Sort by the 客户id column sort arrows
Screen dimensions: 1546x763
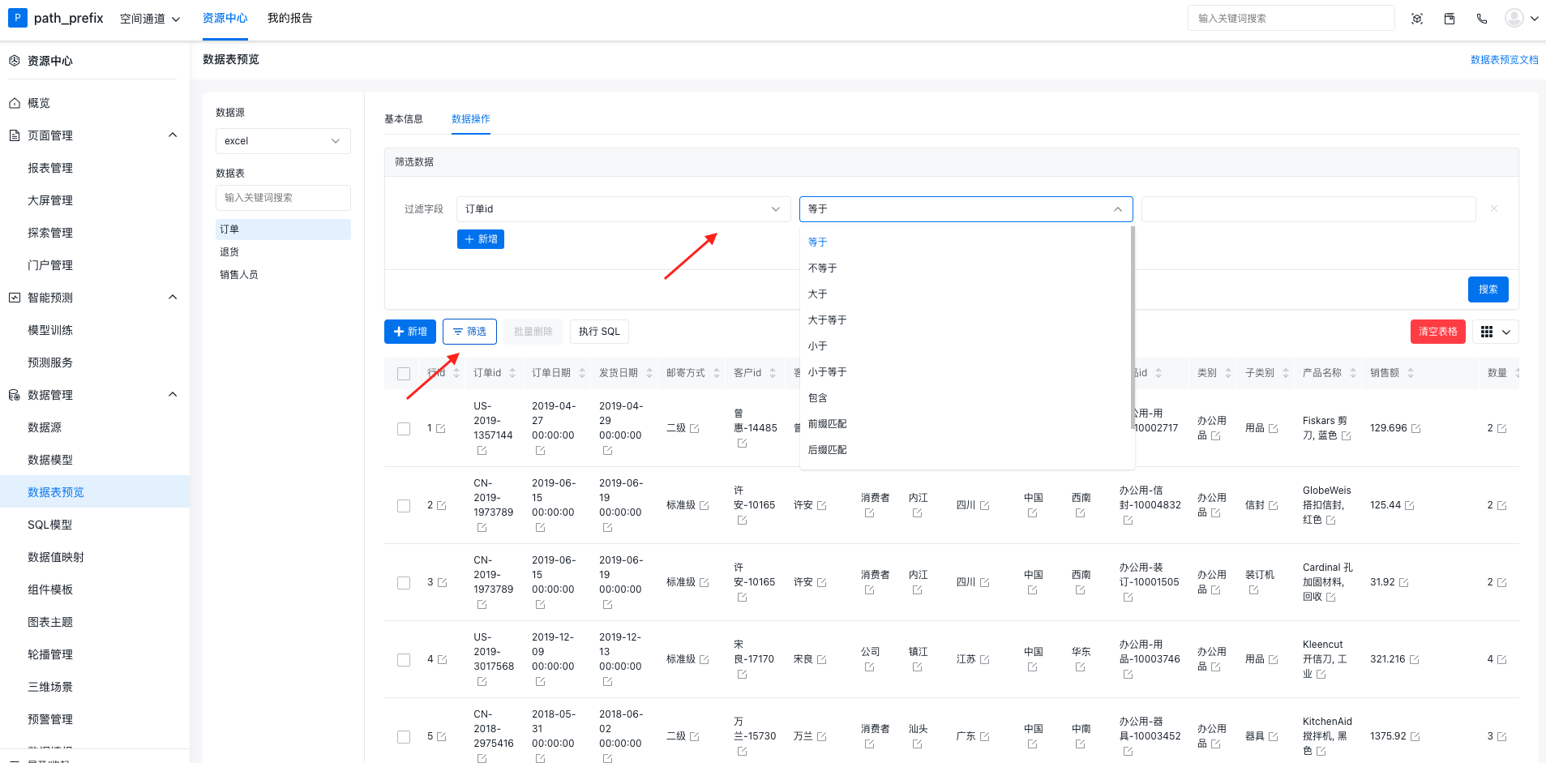click(x=773, y=373)
